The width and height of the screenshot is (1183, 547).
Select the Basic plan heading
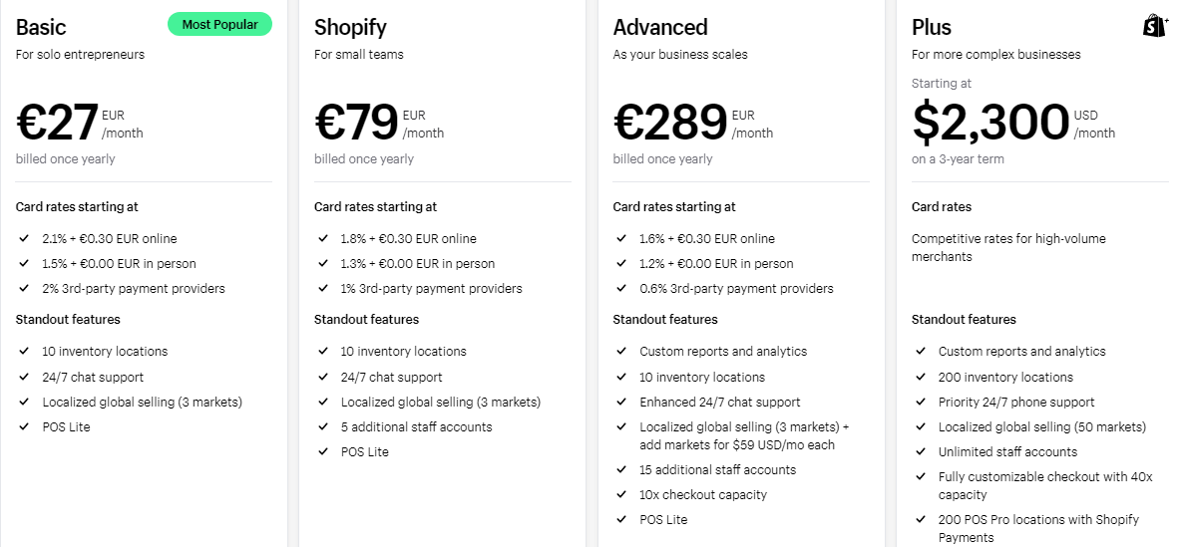coord(41,27)
